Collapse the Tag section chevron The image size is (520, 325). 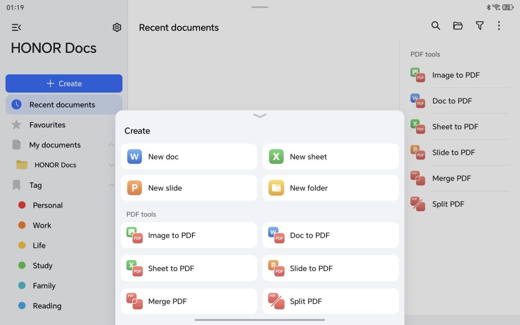tap(111, 185)
